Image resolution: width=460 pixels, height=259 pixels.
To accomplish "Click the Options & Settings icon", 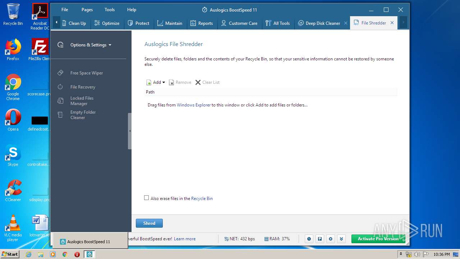I will tap(60, 45).
